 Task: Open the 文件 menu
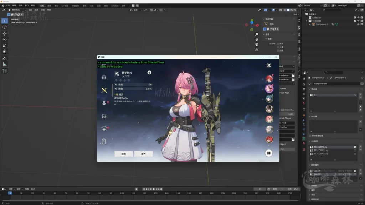tap(7, 5)
